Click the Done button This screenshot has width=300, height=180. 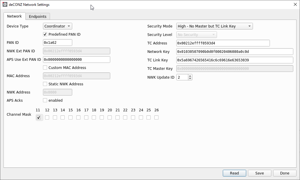click(285, 173)
